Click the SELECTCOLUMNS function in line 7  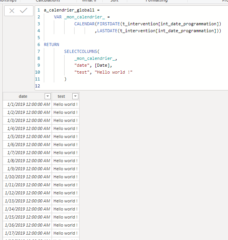[81, 51]
